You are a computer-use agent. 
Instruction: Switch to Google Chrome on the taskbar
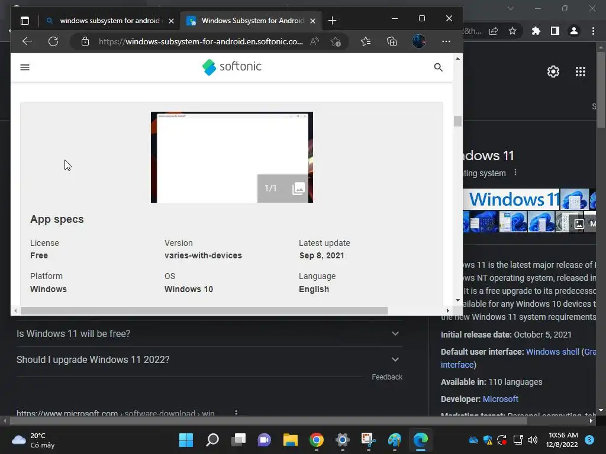point(317,440)
